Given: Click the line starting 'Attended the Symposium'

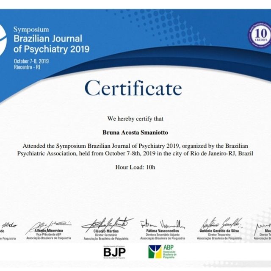Looking at the screenshot, I should pyautogui.click(x=135, y=146).
